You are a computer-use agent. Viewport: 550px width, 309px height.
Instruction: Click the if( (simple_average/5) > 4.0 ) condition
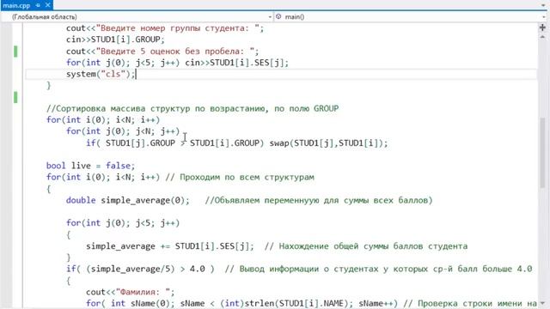click(x=140, y=269)
